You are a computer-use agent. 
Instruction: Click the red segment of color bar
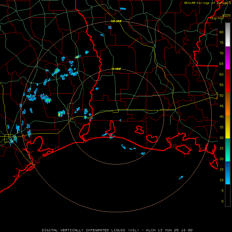228,81
